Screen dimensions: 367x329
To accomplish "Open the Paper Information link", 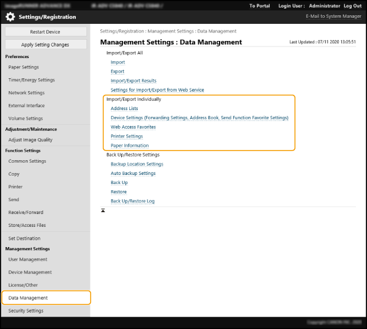I will [x=129, y=146].
